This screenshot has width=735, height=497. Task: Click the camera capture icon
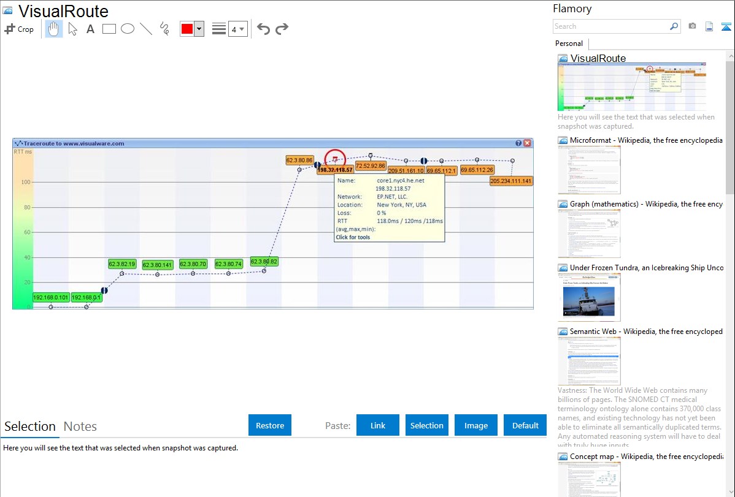pyautogui.click(x=692, y=26)
